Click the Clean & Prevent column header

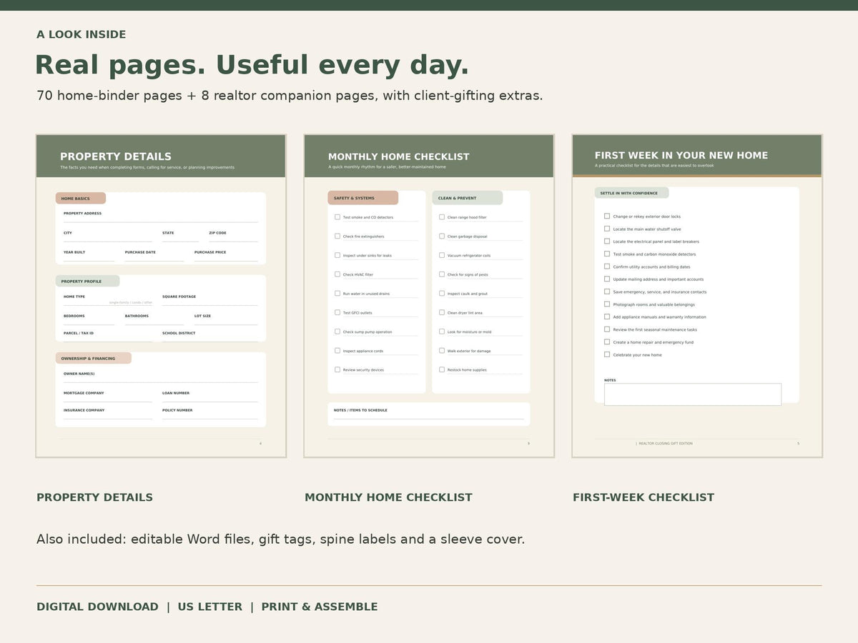tap(468, 198)
